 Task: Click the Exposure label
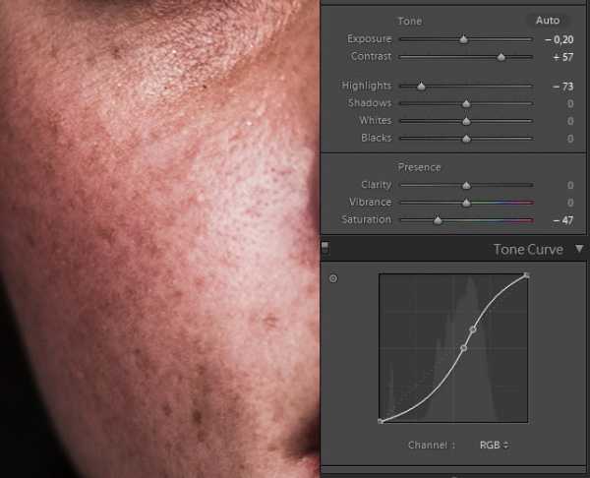pos(369,38)
